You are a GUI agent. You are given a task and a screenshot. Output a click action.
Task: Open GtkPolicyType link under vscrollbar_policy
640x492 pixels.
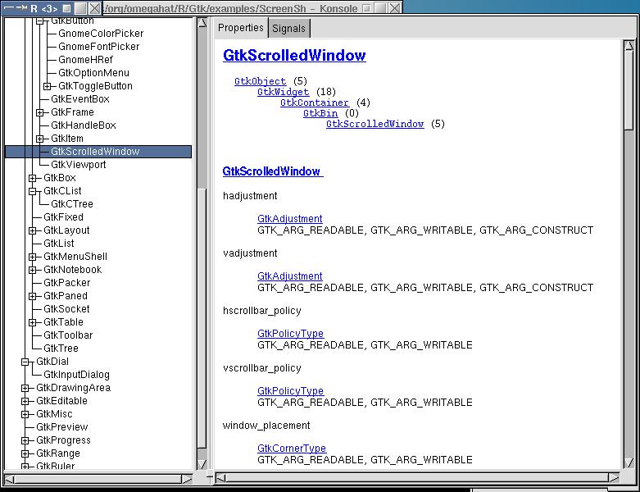pyautogui.click(x=290, y=391)
